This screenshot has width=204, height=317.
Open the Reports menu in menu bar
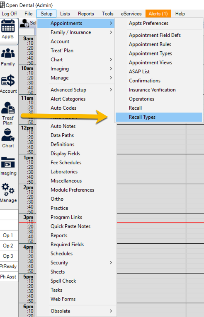(86, 14)
